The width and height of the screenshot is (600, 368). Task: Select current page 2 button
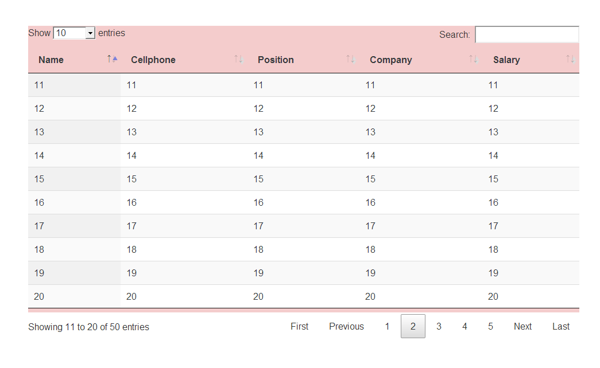pos(413,326)
